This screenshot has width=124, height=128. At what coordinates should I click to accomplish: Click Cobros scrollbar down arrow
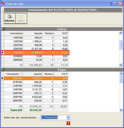click(121, 65)
